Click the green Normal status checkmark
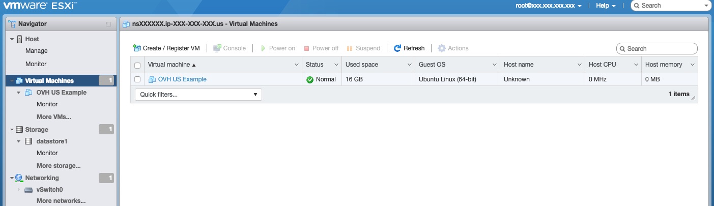This screenshot has width=714, height=206. (x=310, y=80)
